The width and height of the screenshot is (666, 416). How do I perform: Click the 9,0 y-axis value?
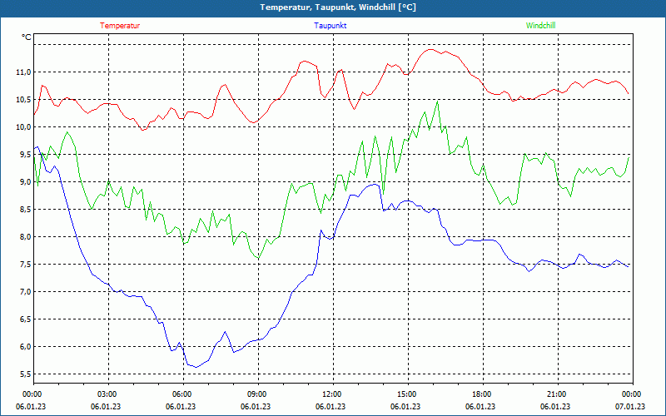(25, 182)
